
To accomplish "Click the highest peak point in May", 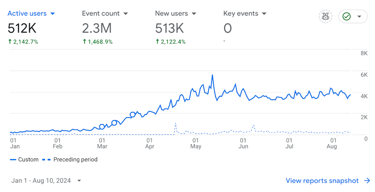I will pos(212,75).
